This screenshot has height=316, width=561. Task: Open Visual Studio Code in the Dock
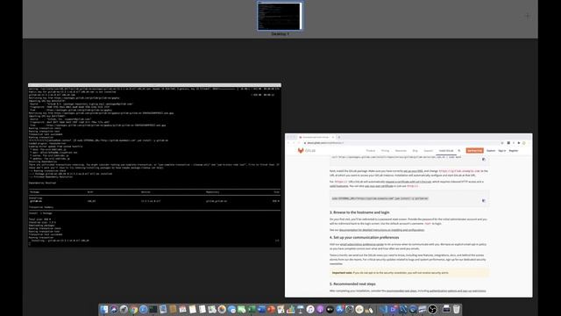383,310
